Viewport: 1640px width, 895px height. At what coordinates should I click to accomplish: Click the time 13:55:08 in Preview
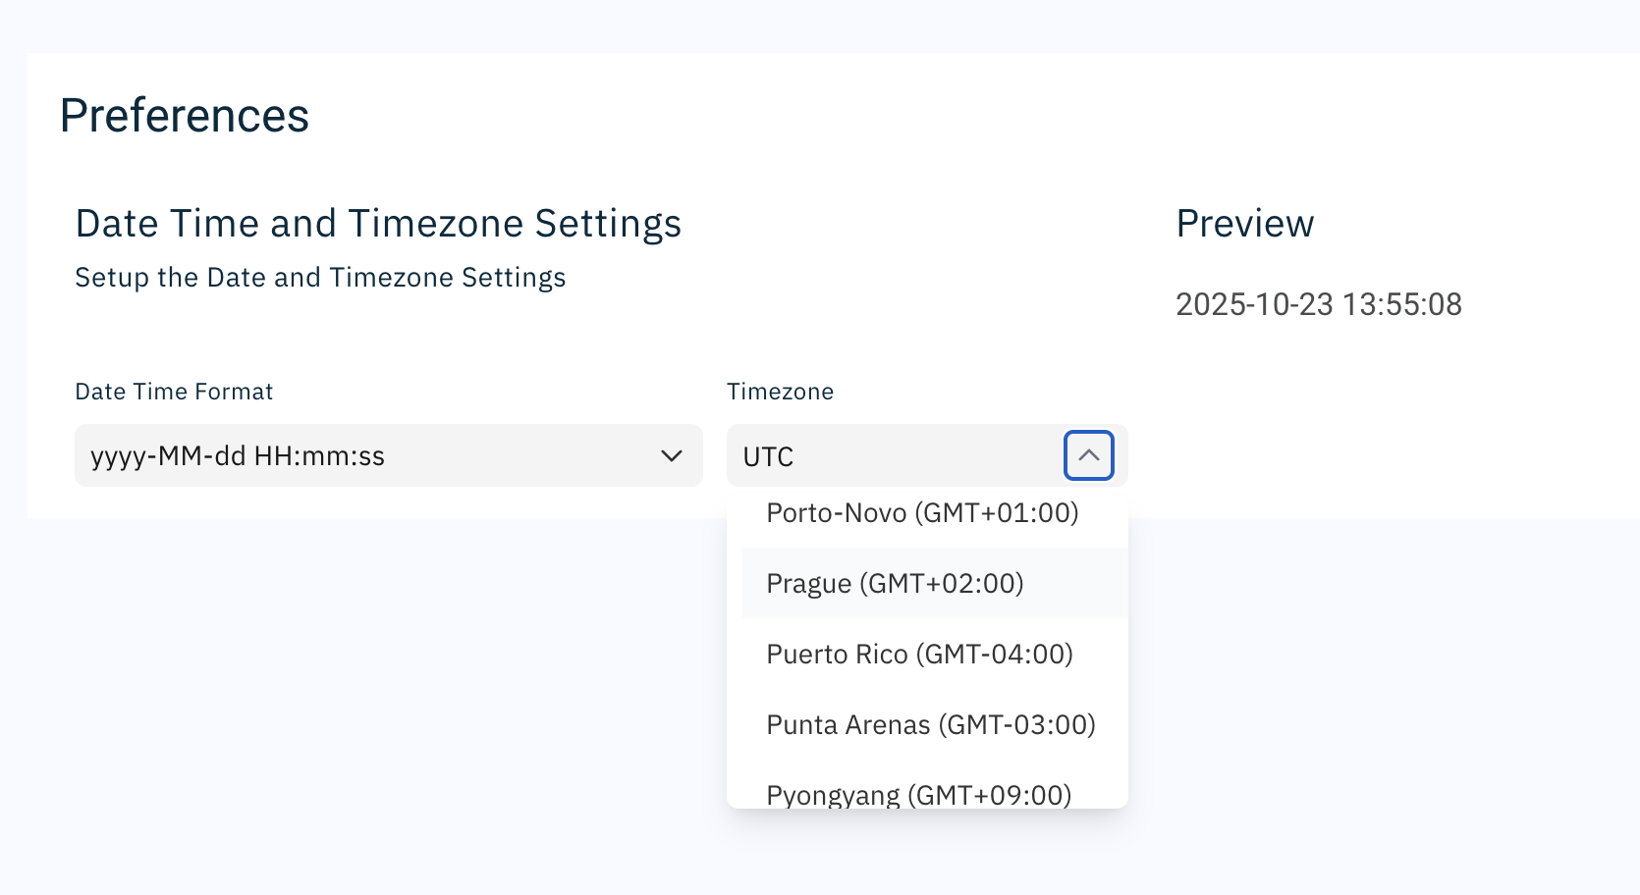coord(1402,304)
